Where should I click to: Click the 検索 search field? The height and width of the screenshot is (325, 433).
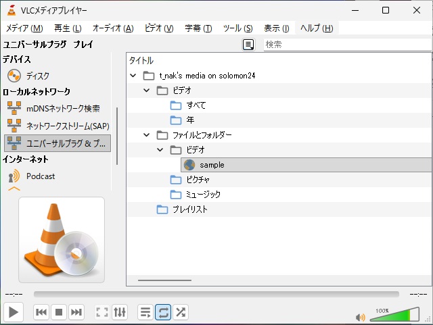[x=346, y=45]
